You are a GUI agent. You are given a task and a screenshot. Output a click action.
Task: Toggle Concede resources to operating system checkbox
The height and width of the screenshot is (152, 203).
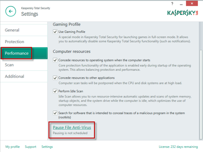pyautogui.click(x=55, y=60)
